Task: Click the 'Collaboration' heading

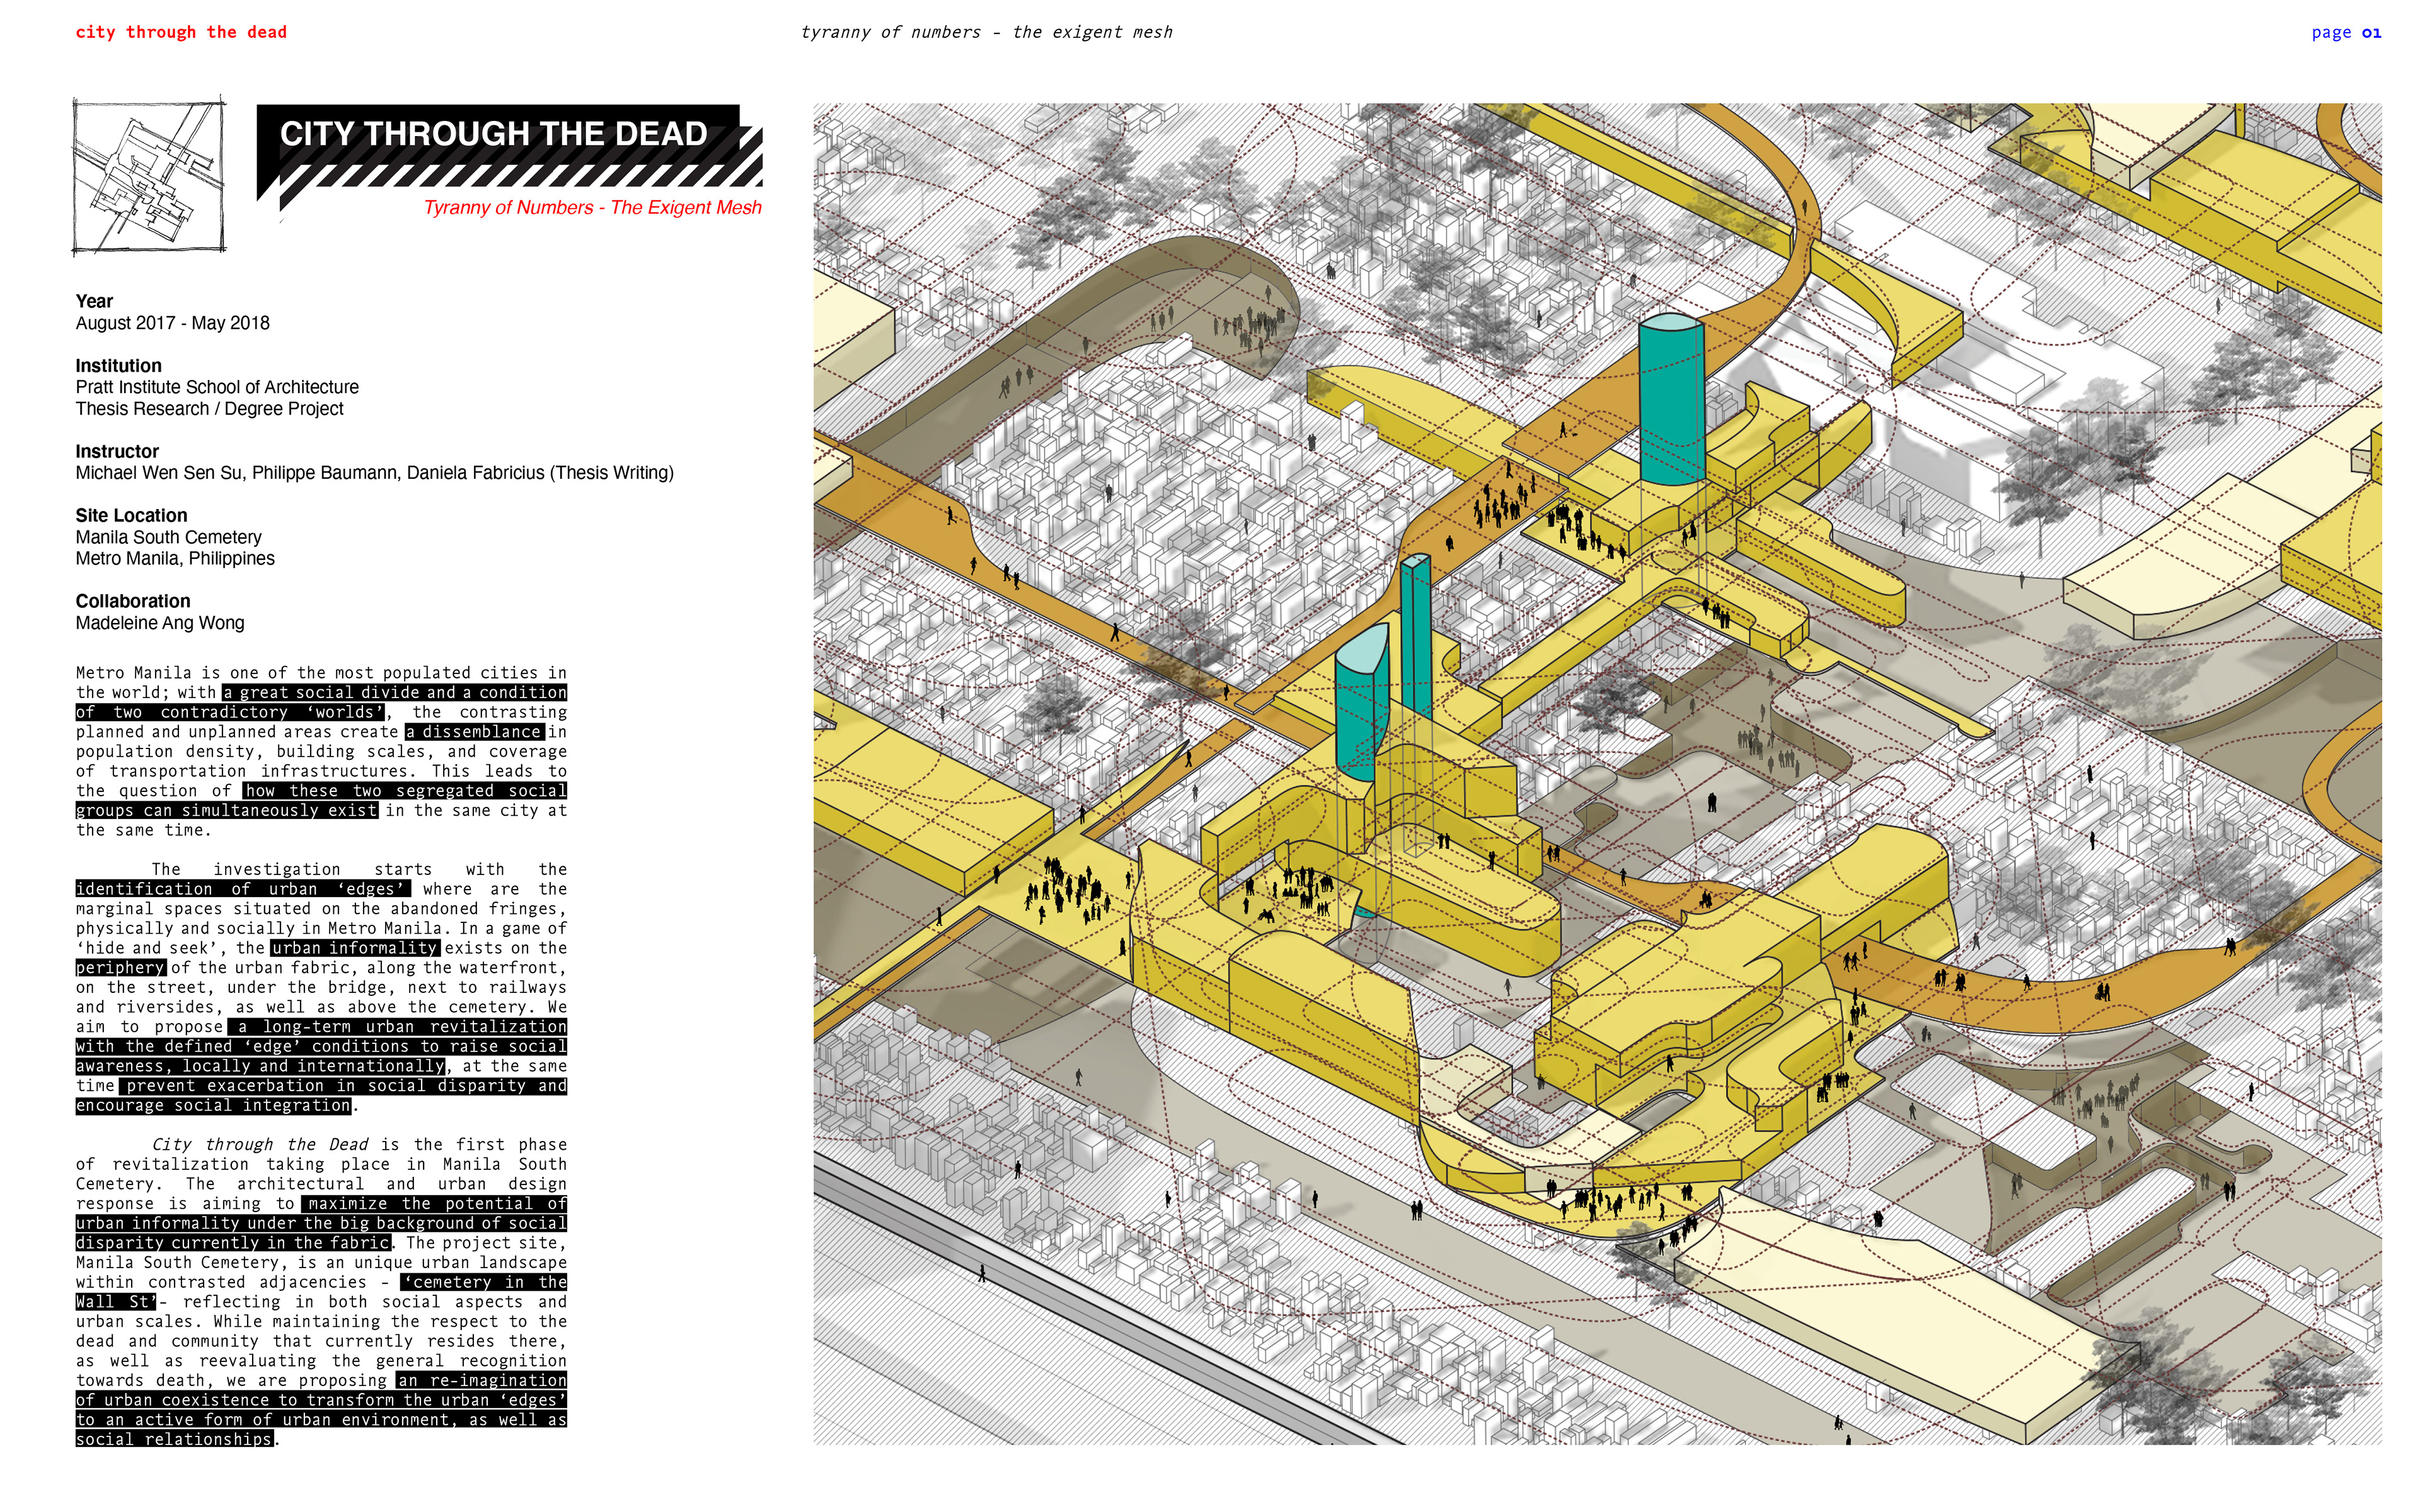Action: click(x=132, y=601)
